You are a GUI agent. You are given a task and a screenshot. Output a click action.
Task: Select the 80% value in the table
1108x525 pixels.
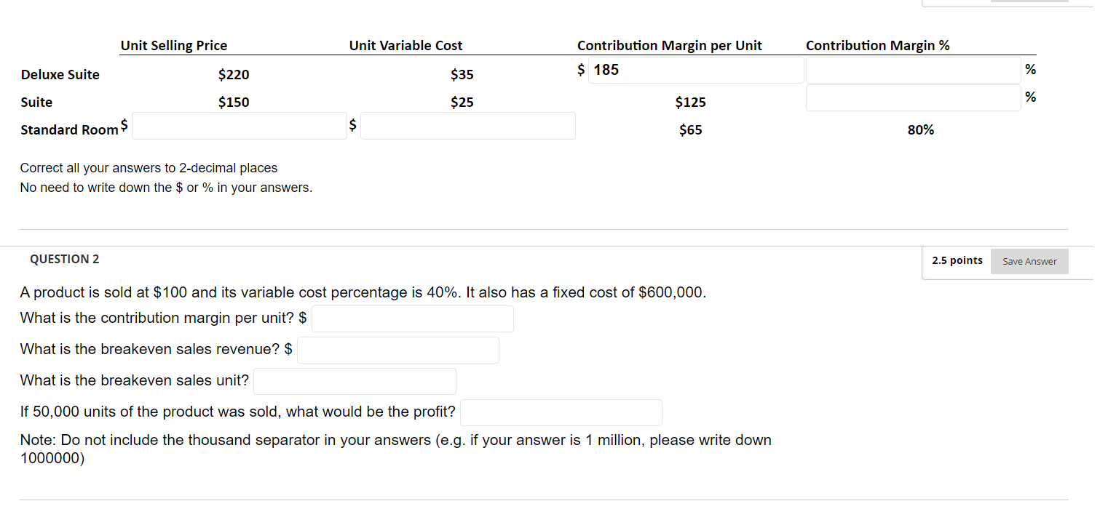(921, 129)
